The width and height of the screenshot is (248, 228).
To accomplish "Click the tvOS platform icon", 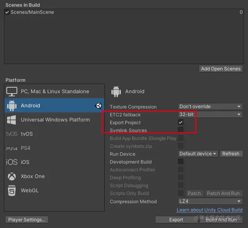I will point(12,134).
